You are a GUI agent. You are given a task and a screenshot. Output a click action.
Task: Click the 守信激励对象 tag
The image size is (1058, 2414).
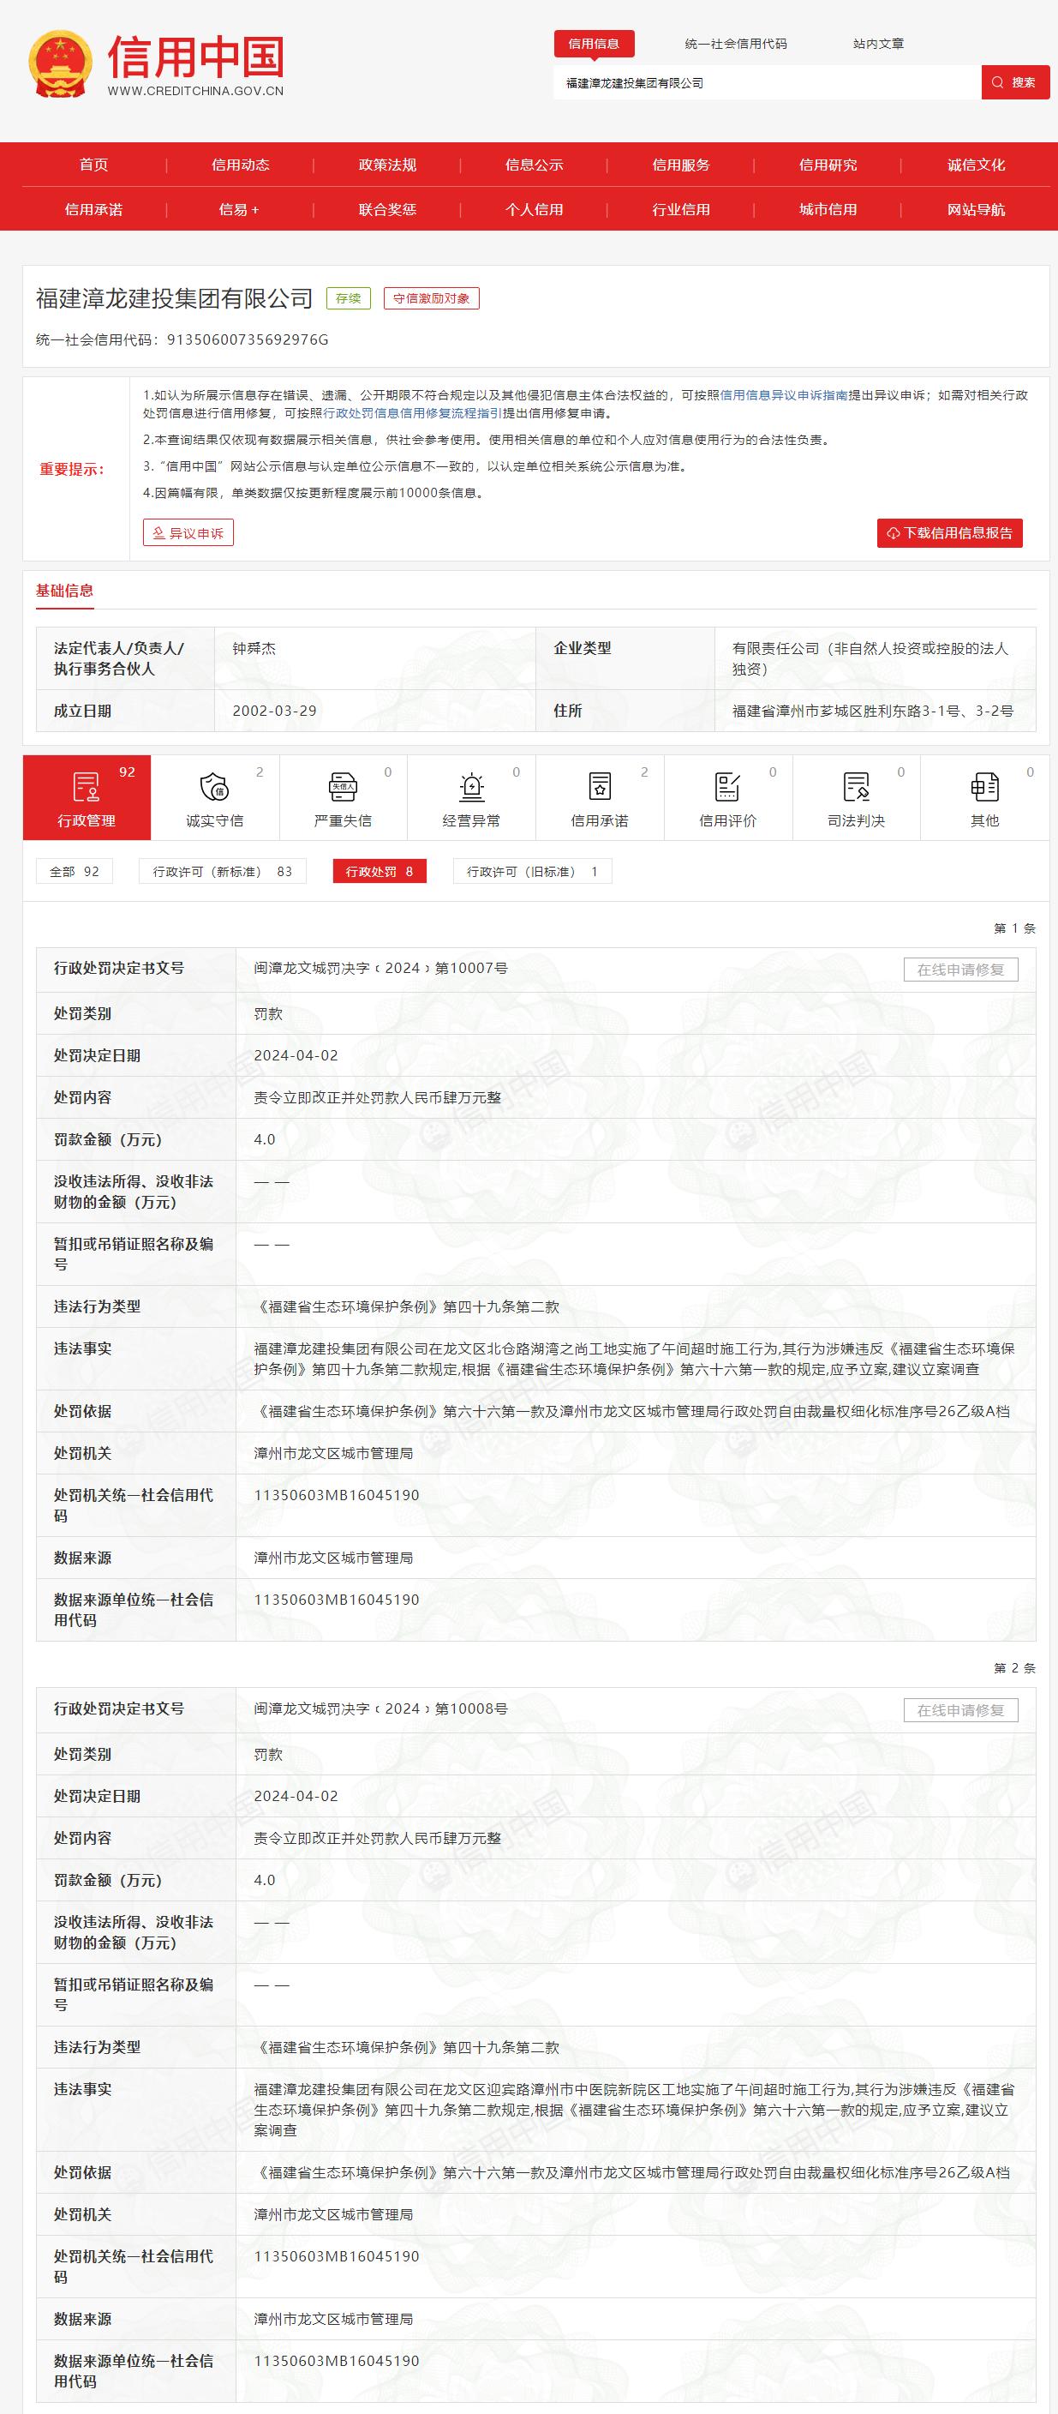pyautogui.click(x=432, y=298)
